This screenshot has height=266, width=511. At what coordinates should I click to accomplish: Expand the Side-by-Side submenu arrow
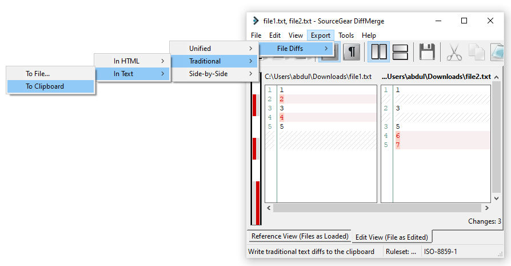pyautogui.click(x=250, y=74)
